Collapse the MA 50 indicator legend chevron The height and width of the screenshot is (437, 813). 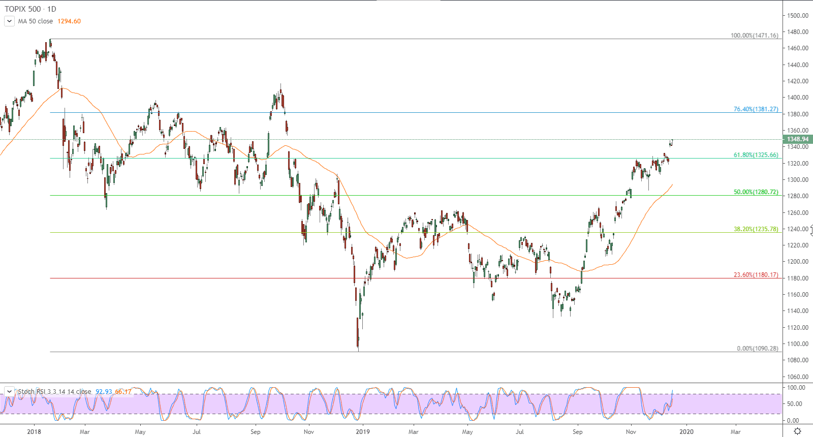(x=9, y=21)
